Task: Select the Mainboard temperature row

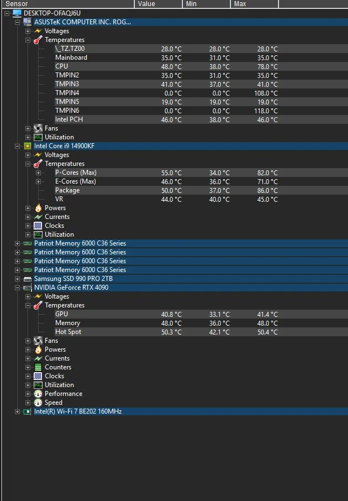Action: tap(201, 58)
